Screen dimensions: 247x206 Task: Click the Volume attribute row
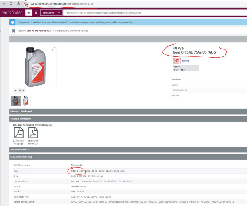pos(209,96)
